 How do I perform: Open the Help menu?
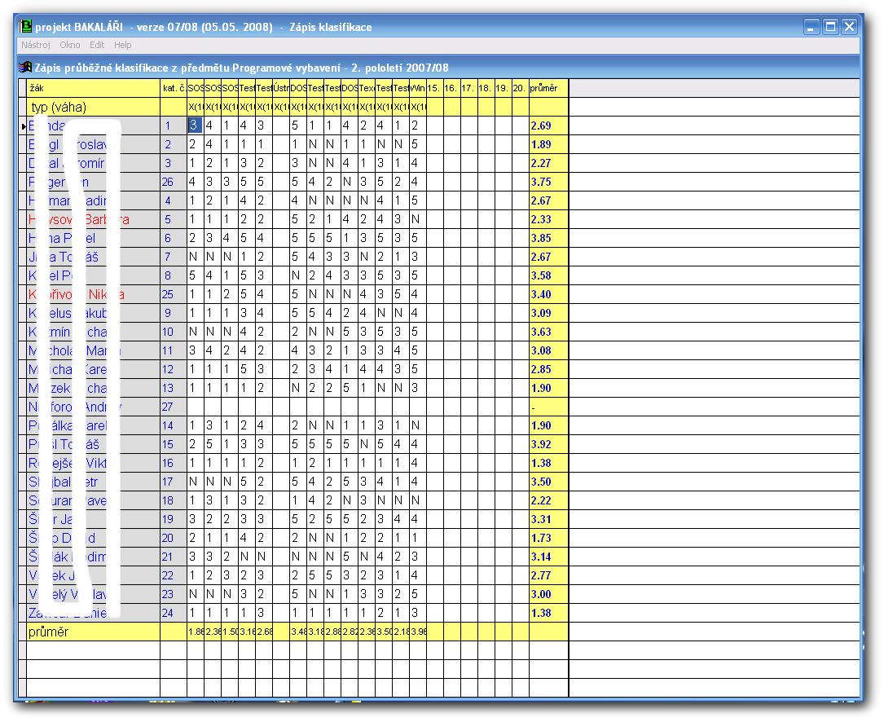point(122,45)
